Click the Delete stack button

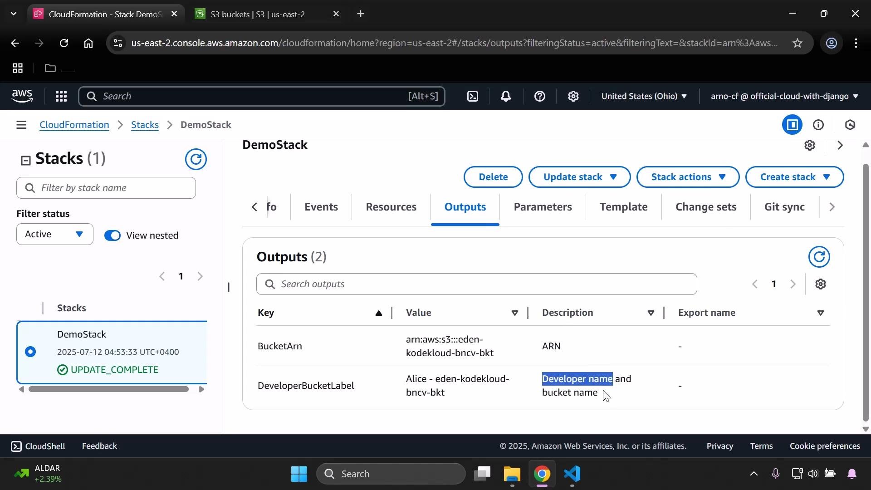pos(493,177)
